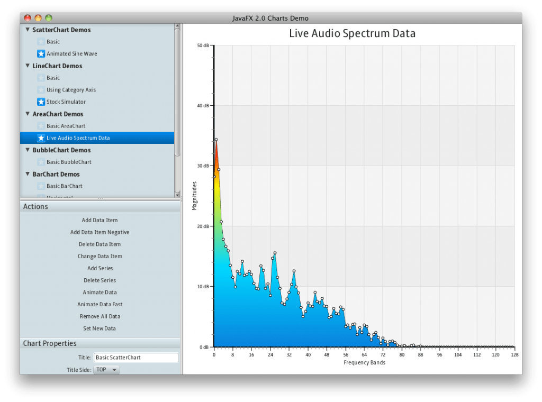Click the star icon beside Basic BubbleChart
The height and width of the screenshot is (402, 542).
click(41, 162)
